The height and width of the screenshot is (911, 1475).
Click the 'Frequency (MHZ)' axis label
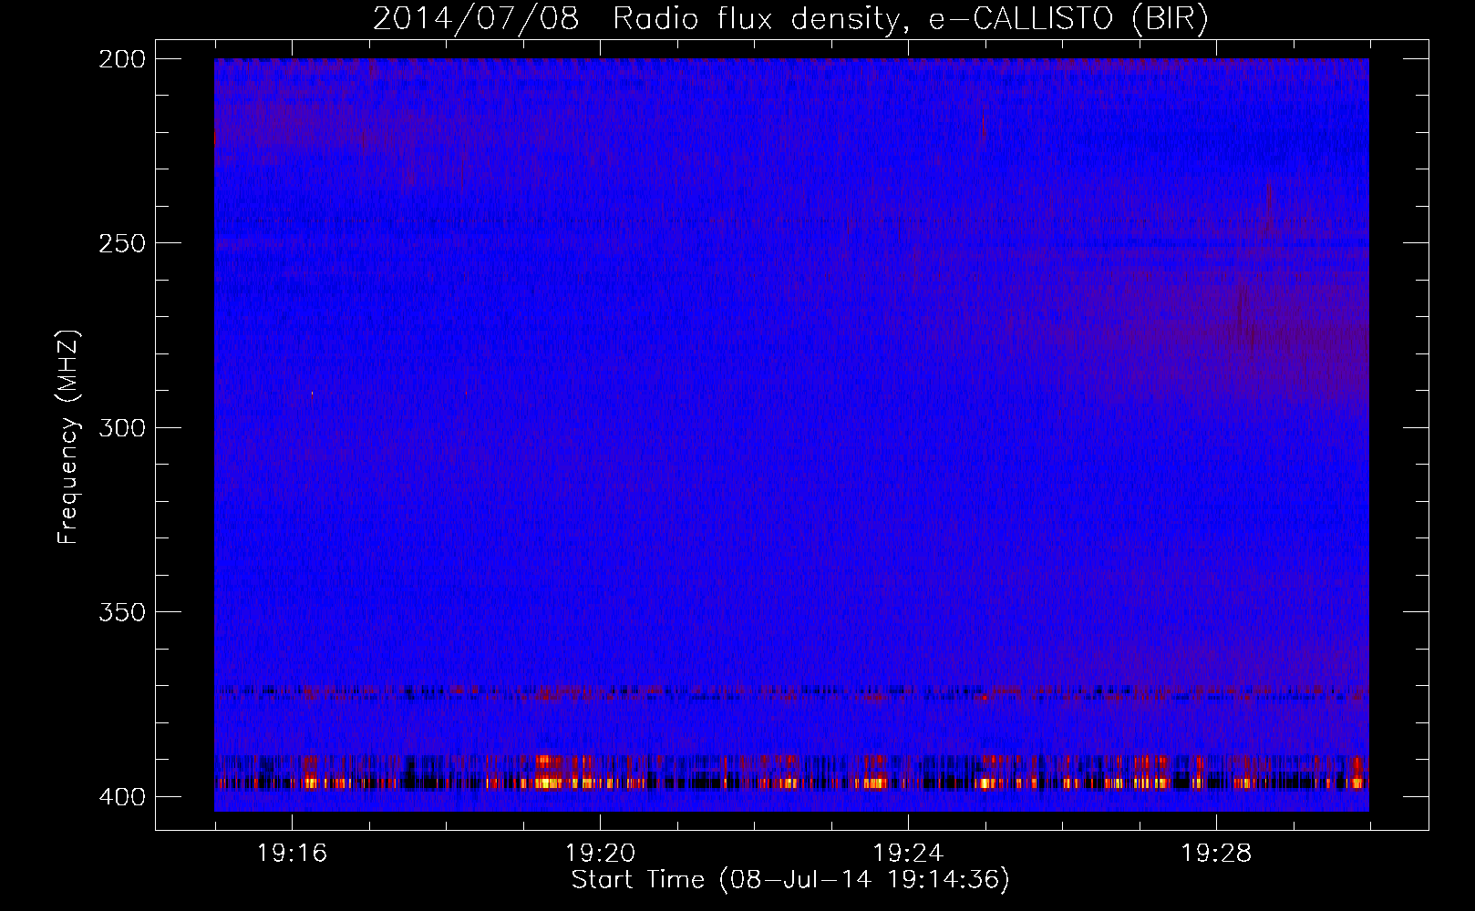click(69, 436)
